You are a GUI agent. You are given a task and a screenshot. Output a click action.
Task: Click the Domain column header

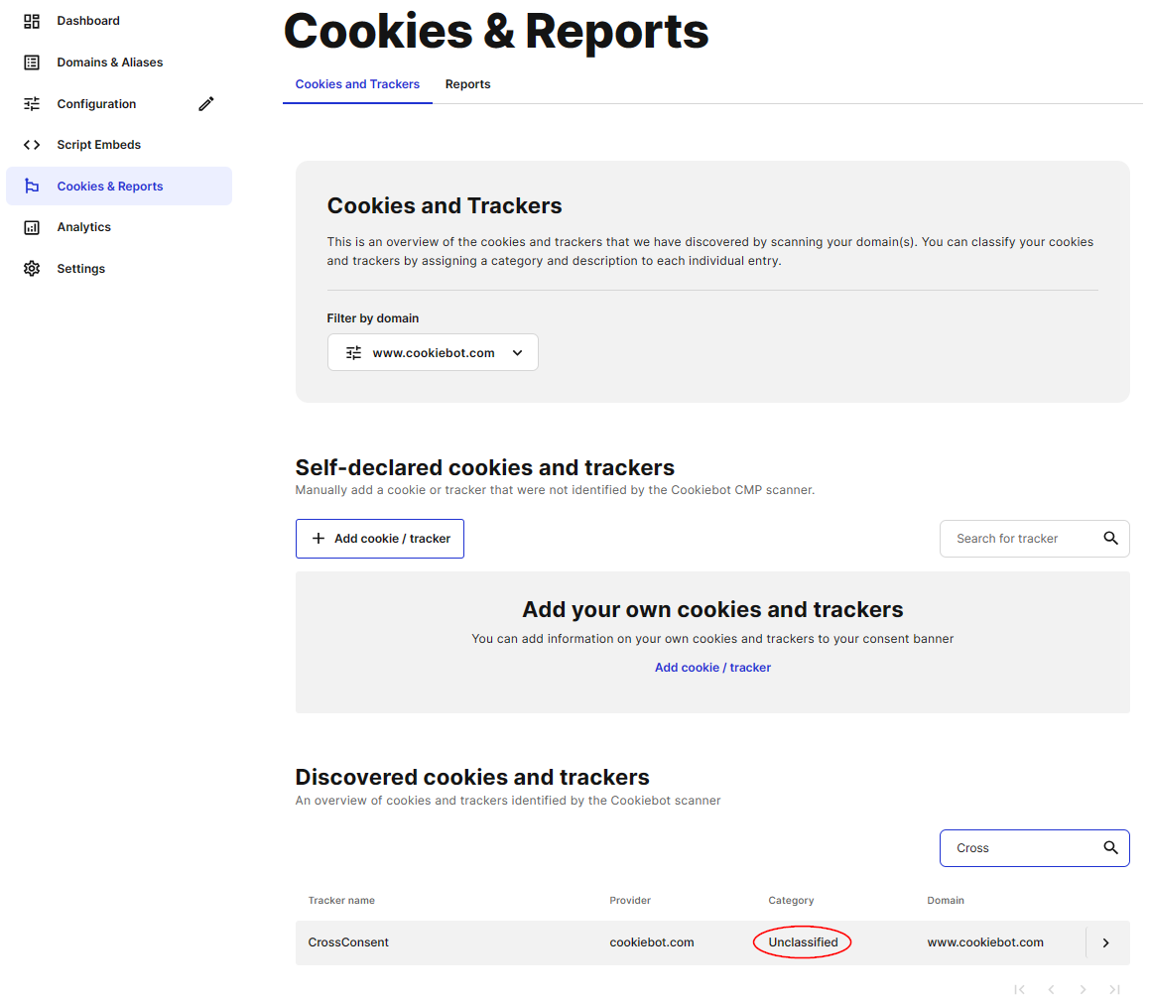click(x=946, y=900)
